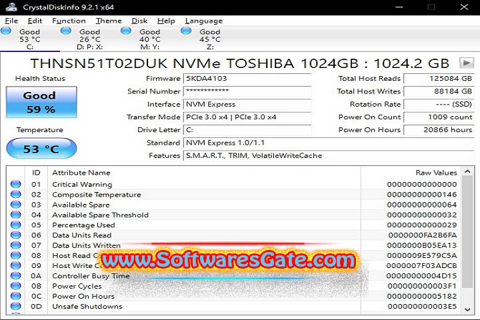Click the Rotation Rate value ---- (SSD)
This screenshot has width=480, height=320.
tap(439, 104)
